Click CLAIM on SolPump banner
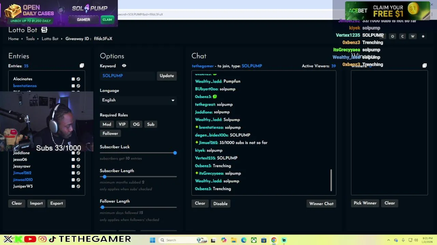 click(107, 20)
